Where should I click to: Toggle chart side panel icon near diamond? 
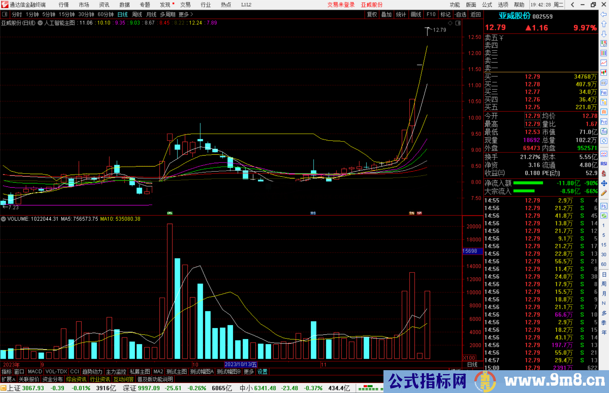(x=458, y=23)
